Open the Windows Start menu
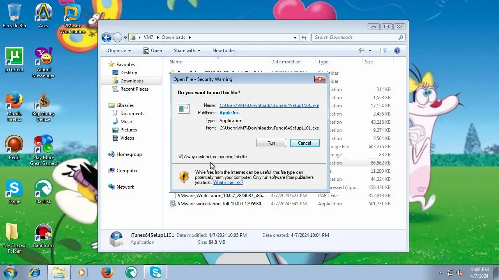The width and height of the screenshot is (499, 280). tap(11, 272)
